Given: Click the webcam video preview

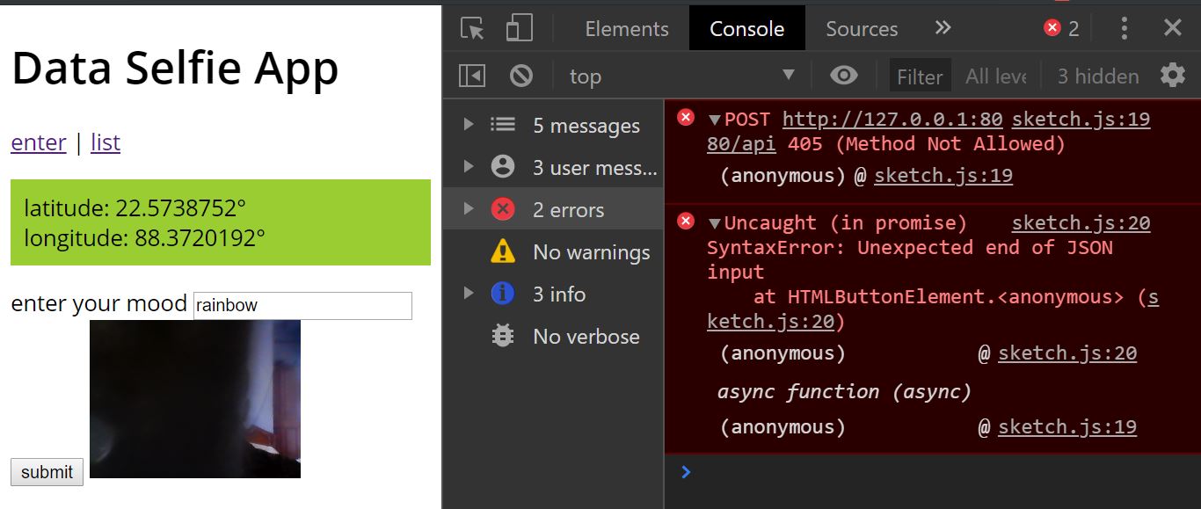Looking at the screenshot, I should click(195, 399).
